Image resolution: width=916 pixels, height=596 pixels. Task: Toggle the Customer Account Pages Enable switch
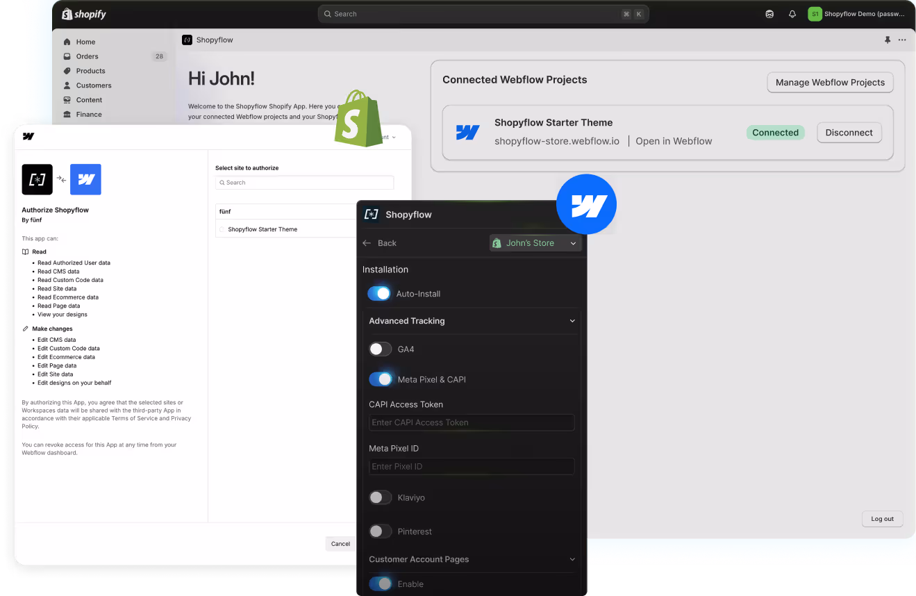coord(380,584)
